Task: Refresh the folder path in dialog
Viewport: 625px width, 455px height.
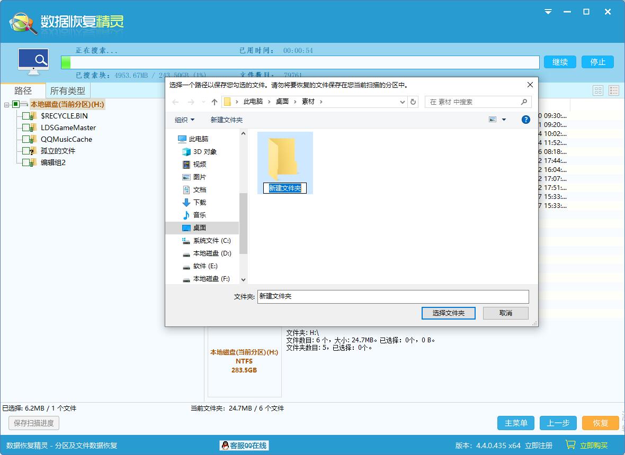Action: tap(413, 102)
